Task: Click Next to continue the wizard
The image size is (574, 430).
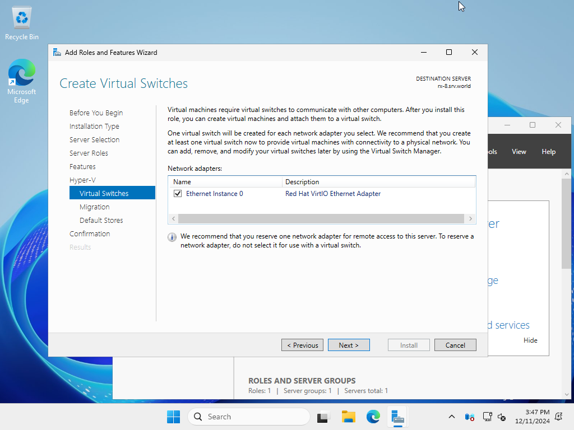Action: coord(349,345)
